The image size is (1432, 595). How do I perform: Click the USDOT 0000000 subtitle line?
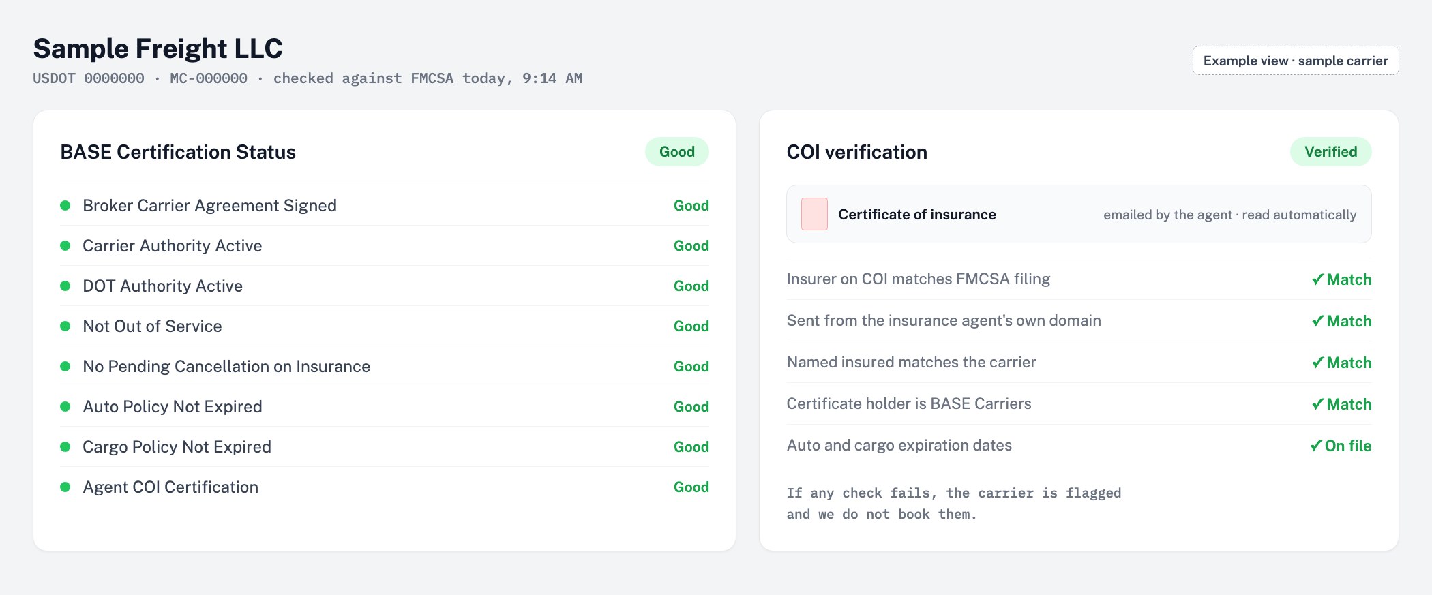coord(308,78)
